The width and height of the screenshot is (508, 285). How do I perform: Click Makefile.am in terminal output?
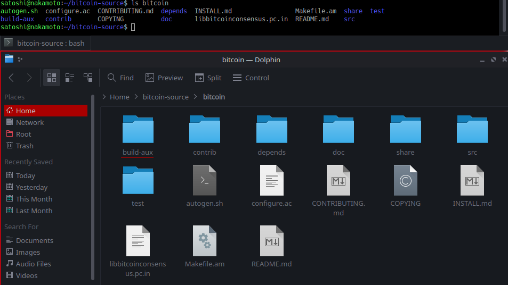pos(316,11)
